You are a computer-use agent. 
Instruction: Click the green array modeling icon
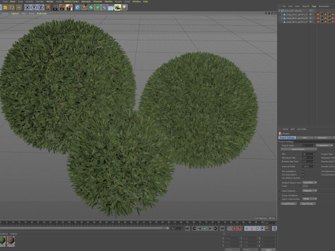[98, 8]
